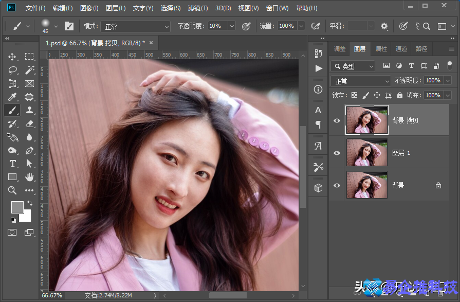Select the Move tool
This screenshot has width=460, height=302.
[13, 57]
